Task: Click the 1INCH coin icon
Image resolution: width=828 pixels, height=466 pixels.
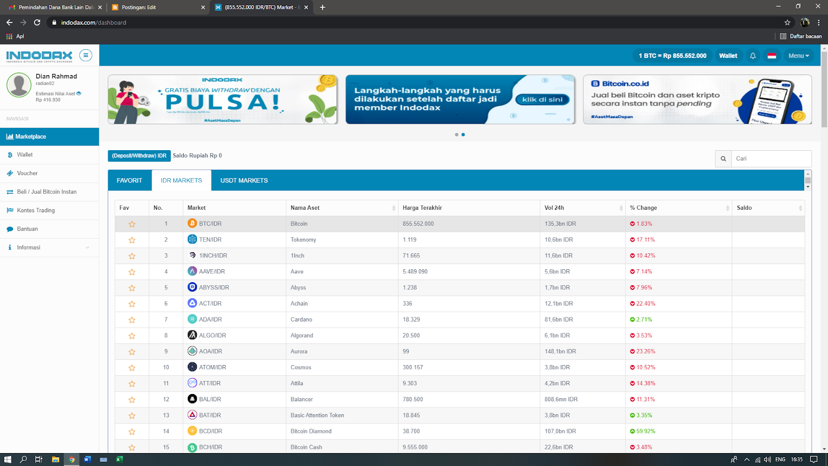Action: 192,255
